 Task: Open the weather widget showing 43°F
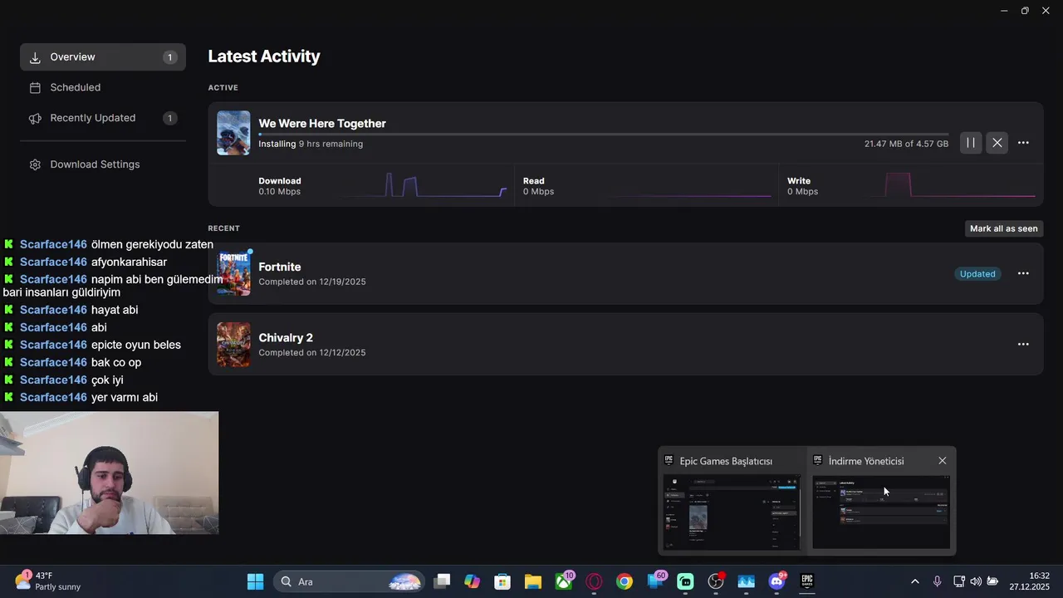48,581
